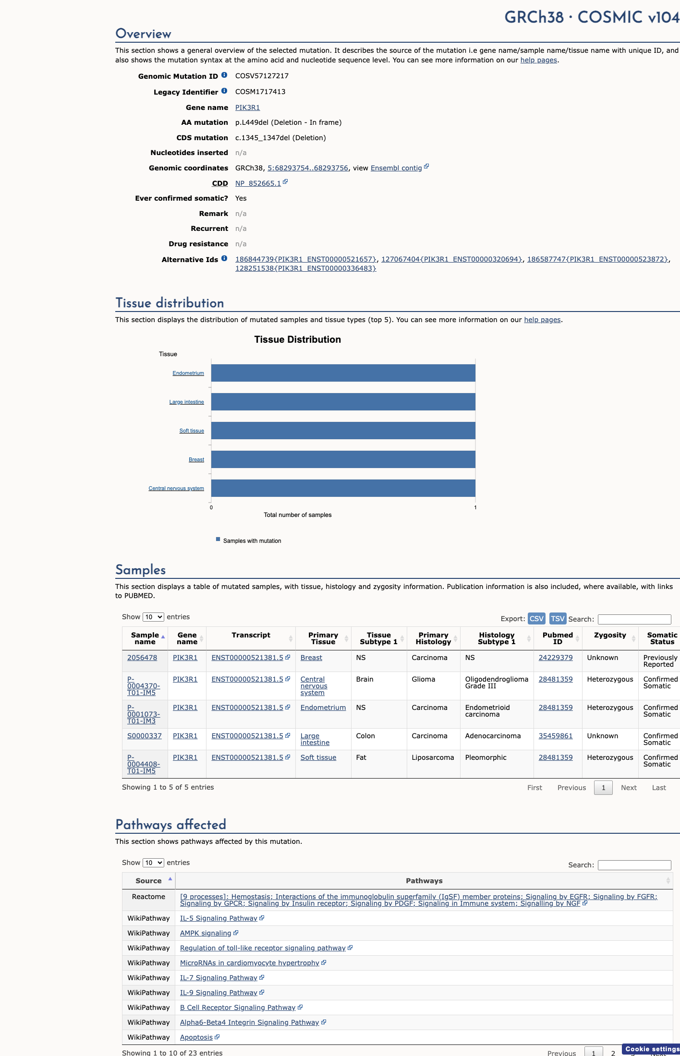Go to page 1 of samples table
This screenshot has height=1056, width=680.
tap(603, 788)
